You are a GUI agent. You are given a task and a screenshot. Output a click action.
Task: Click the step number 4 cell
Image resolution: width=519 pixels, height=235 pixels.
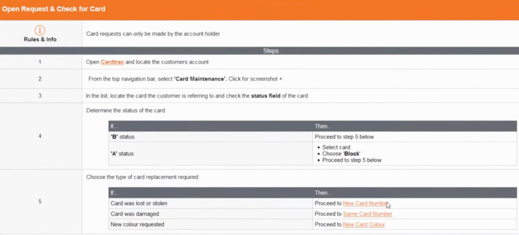[40, 136]
